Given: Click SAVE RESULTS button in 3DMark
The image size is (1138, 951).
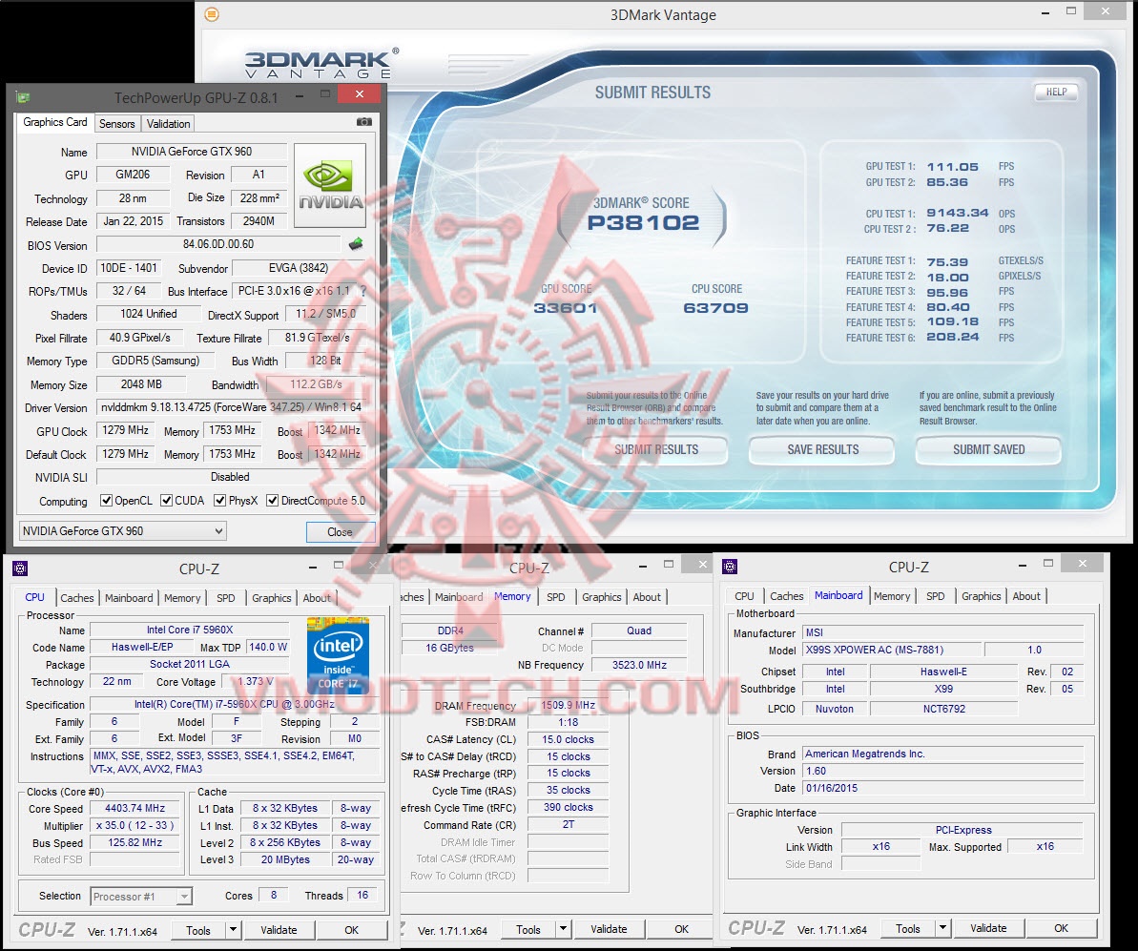Looking at the screenshot, I should [x=823, y=449].
